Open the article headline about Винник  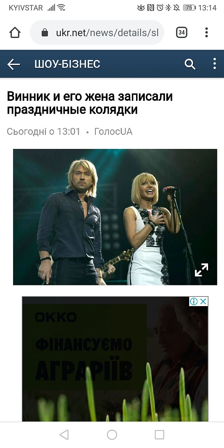pyautogui.click(x=90, y=103)
